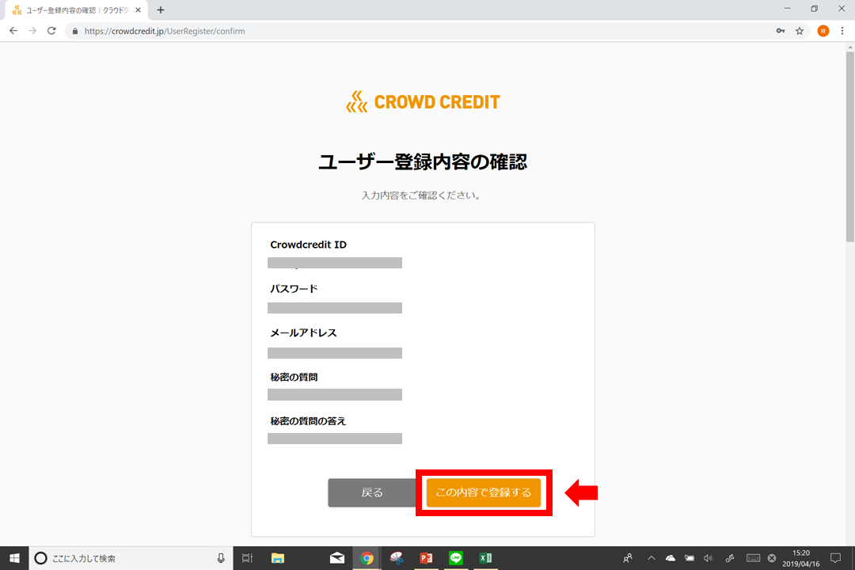Open the Mail app on taskbar
The image size is (855, 570).
click(337, 558)
